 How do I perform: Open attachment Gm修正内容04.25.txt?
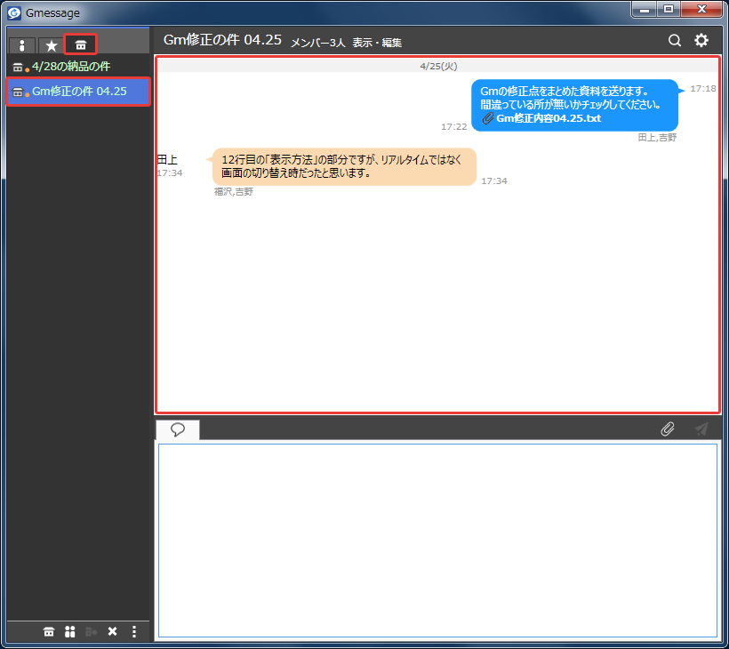(549, 118)
